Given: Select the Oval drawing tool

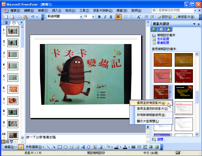Looking at the screenshot, I should click(66, 147).
